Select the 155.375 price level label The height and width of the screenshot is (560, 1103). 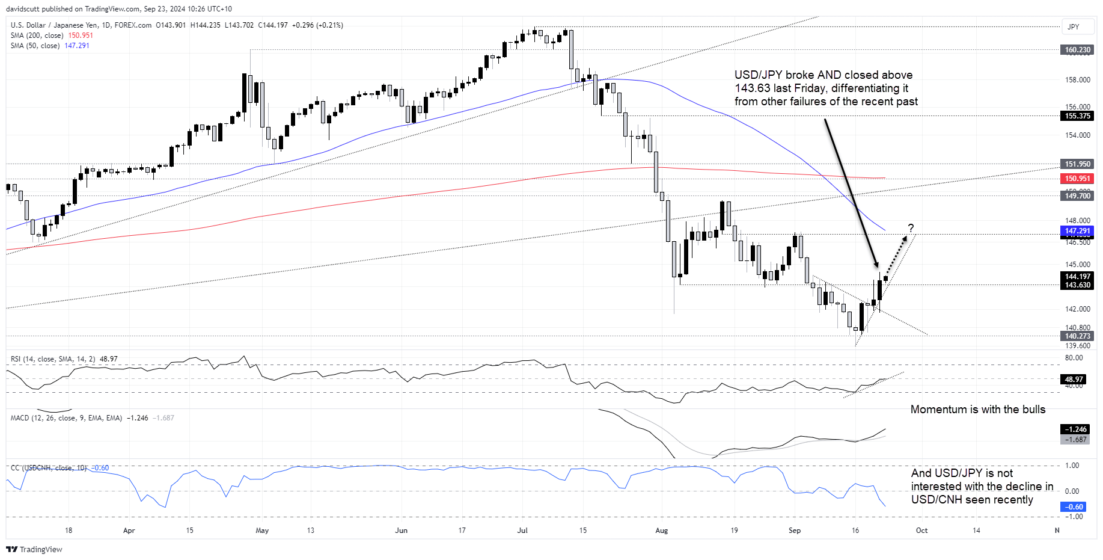pyautogui.click(x=1077, y=116)
